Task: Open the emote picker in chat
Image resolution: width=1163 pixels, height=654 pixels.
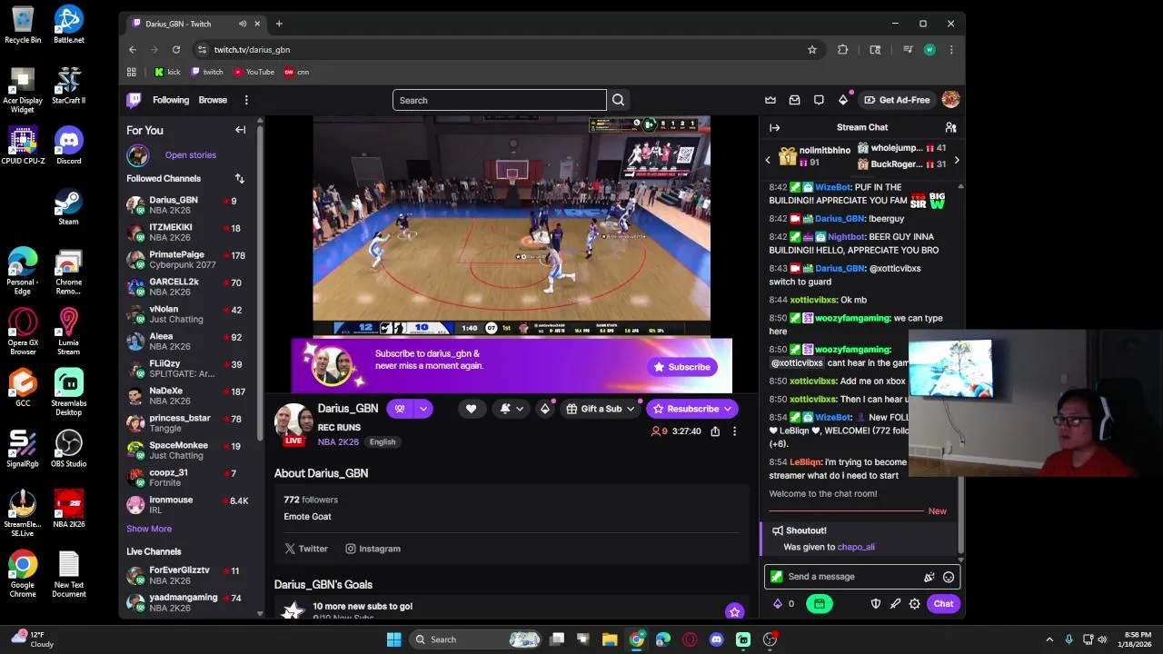Action: pyautogui.click(x=948, y=577)
